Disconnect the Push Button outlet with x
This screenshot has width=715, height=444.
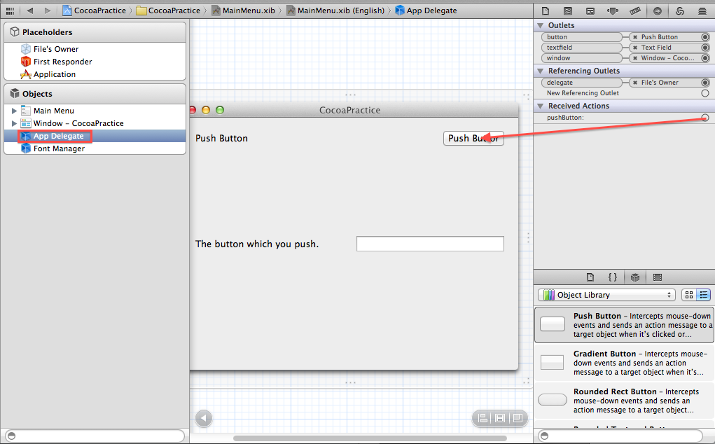pos(634,37)
